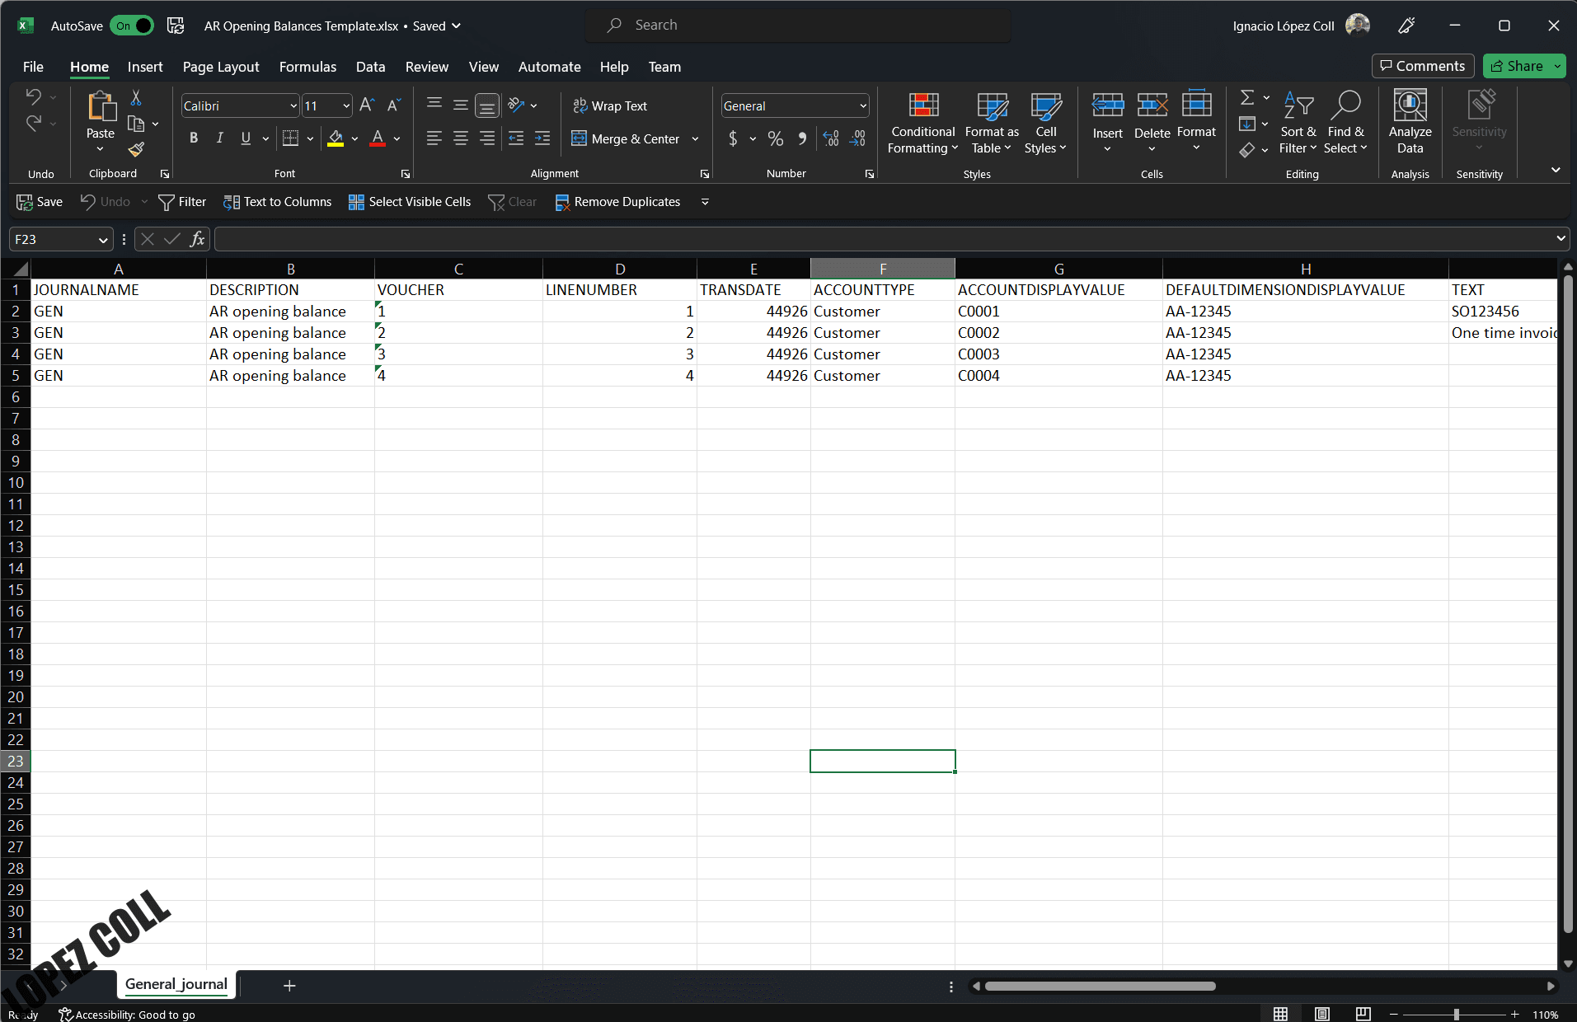This screenshot has width=1577, height=1022.
Task: Click the Analyze Data icon
Action: tap(1410, 122)
